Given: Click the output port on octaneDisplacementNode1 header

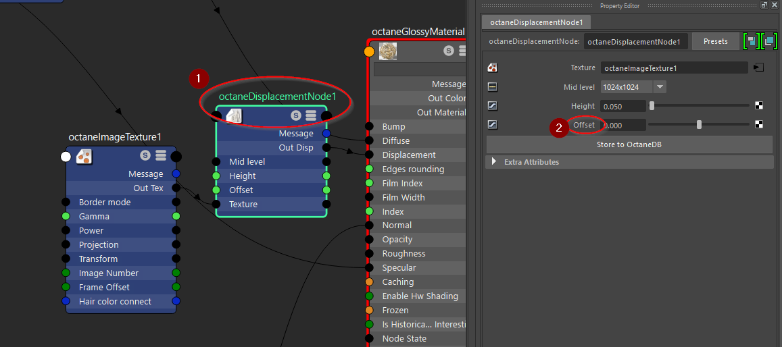Looking at the screenshot, I should pyautogui.click(x=326, y=116).
